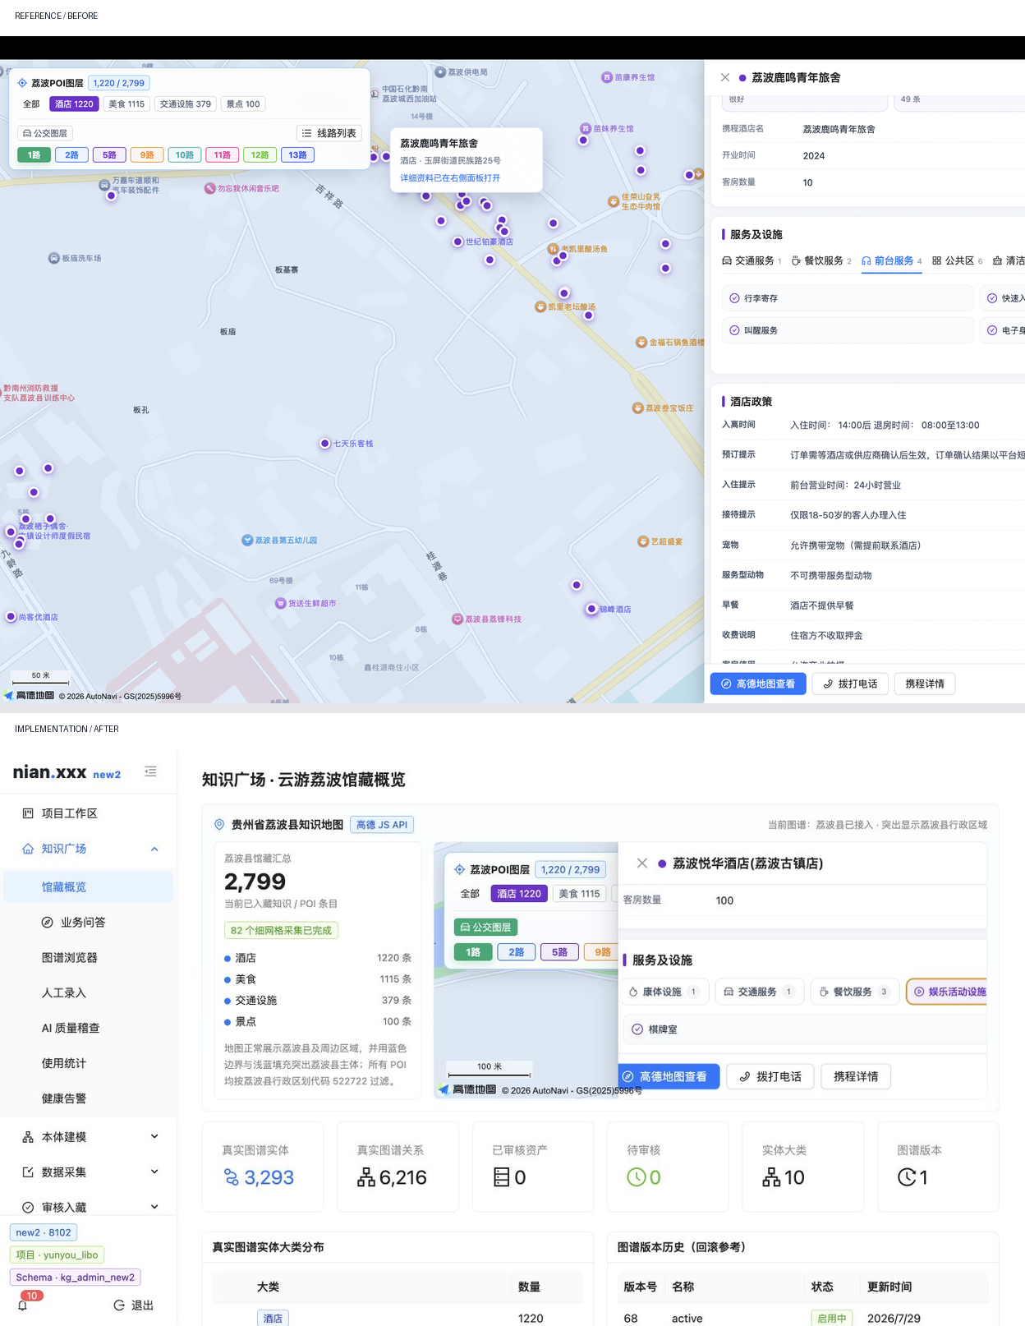This screenshot has width=1025, height=1326.
Task: Toggle 10路 bus route chip in reference panel
Action: tap(185, 154)
